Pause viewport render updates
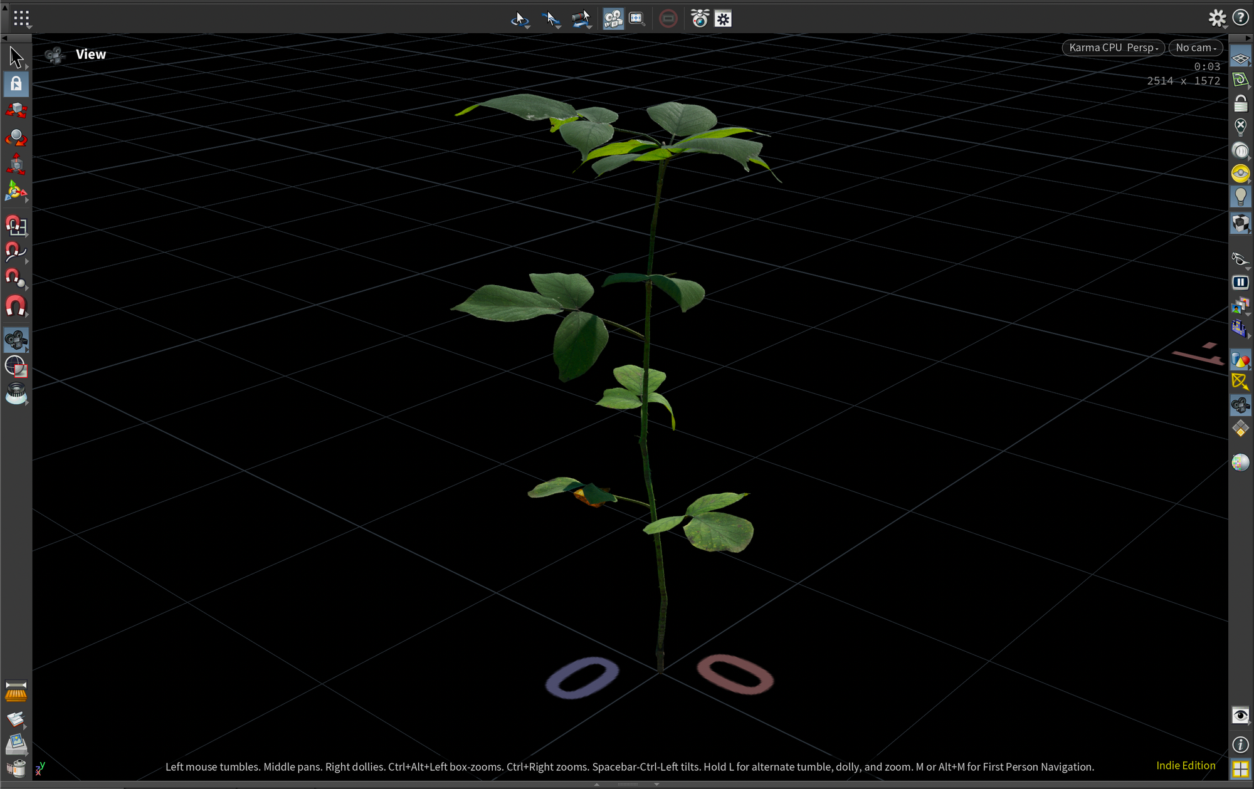This screenshot has width=1254, height=789. tap(1240, 283)
